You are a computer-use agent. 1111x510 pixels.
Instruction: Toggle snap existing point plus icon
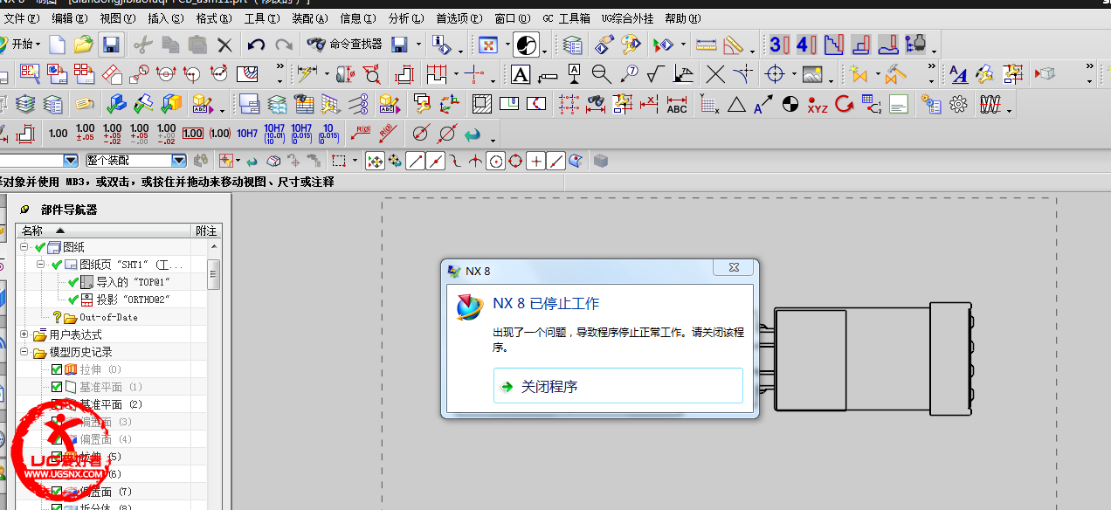tap(535, 161)
